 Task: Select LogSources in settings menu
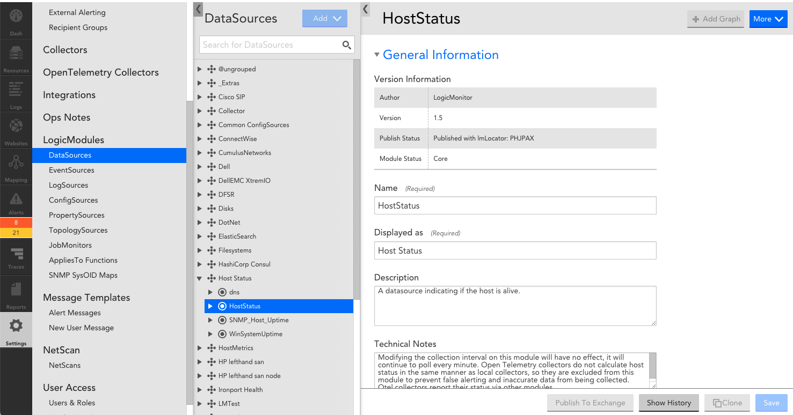tap(68, 185)
